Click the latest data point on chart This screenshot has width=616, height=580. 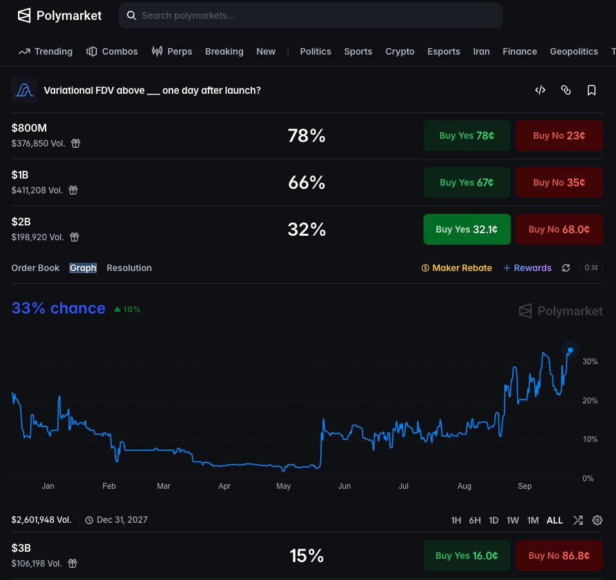pos(570,350)
